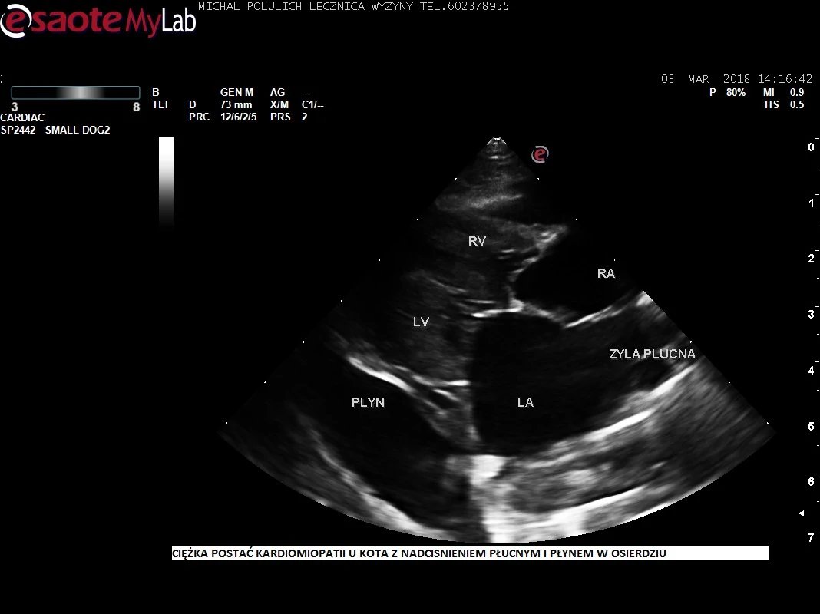Click the clinic header text at top
Viewport: 820px width, 614px height.
353,6
